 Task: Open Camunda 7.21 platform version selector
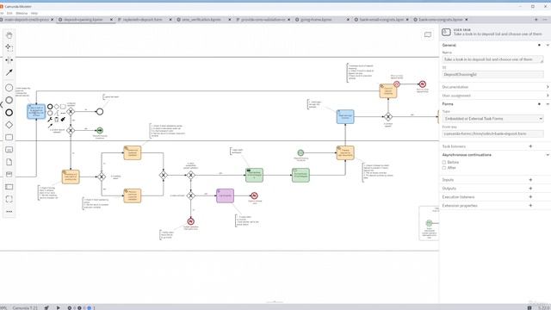(25, 308)
